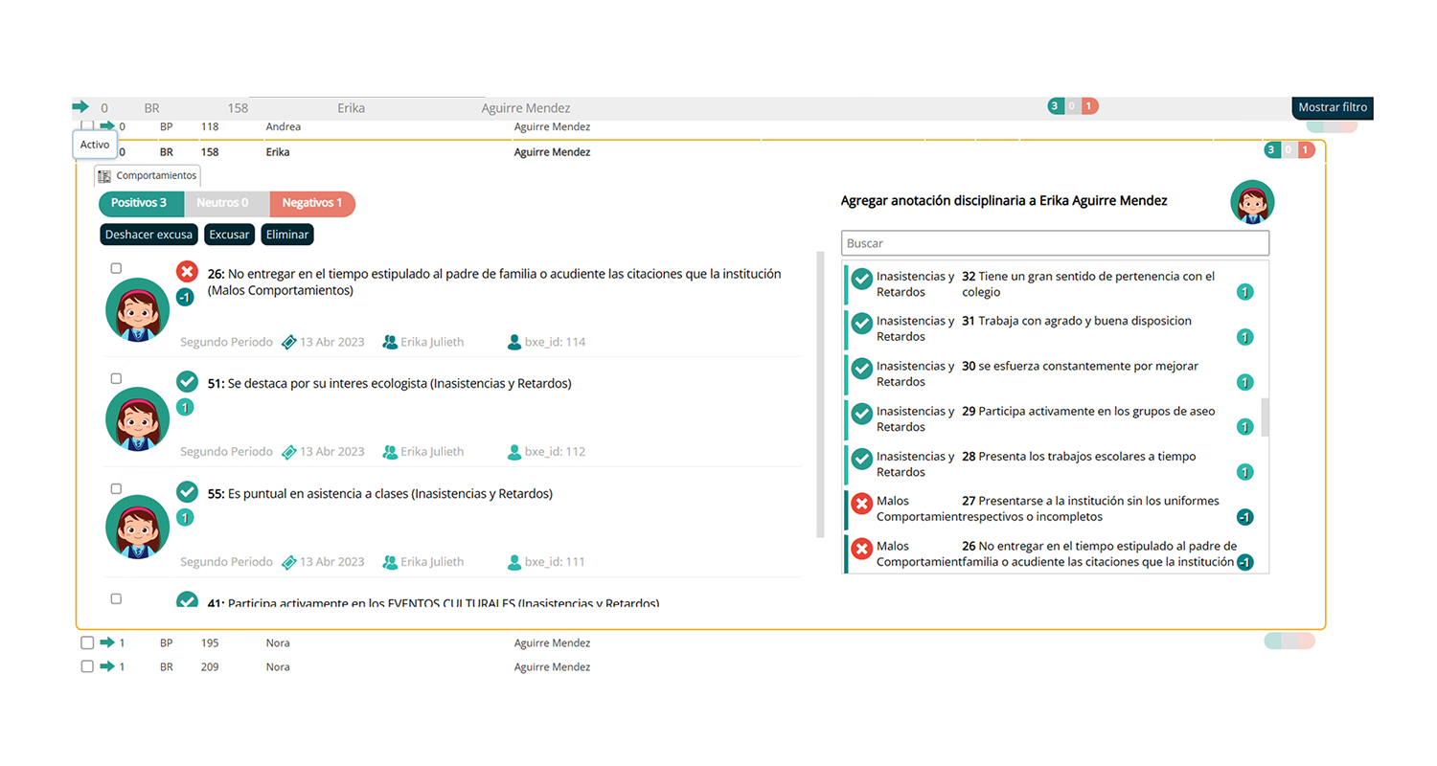The width and height of the screenshot is (1437, 766).
Task: Tick checkbox for behavior 55 entry
Action: 116,488
